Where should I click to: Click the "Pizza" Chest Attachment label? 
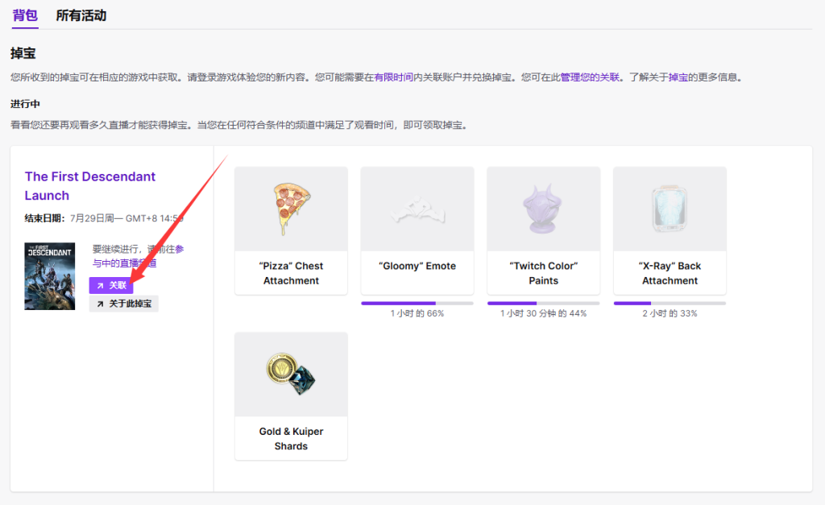click(291, 273)
